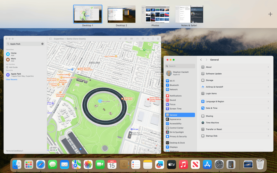
Task: Open Desktop & Dock in Settings sidebar
Action: pos(180,143)
